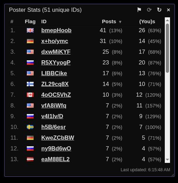
Task: Click the Posts sort arrow indicator
Action: click(x=120, y=22)
